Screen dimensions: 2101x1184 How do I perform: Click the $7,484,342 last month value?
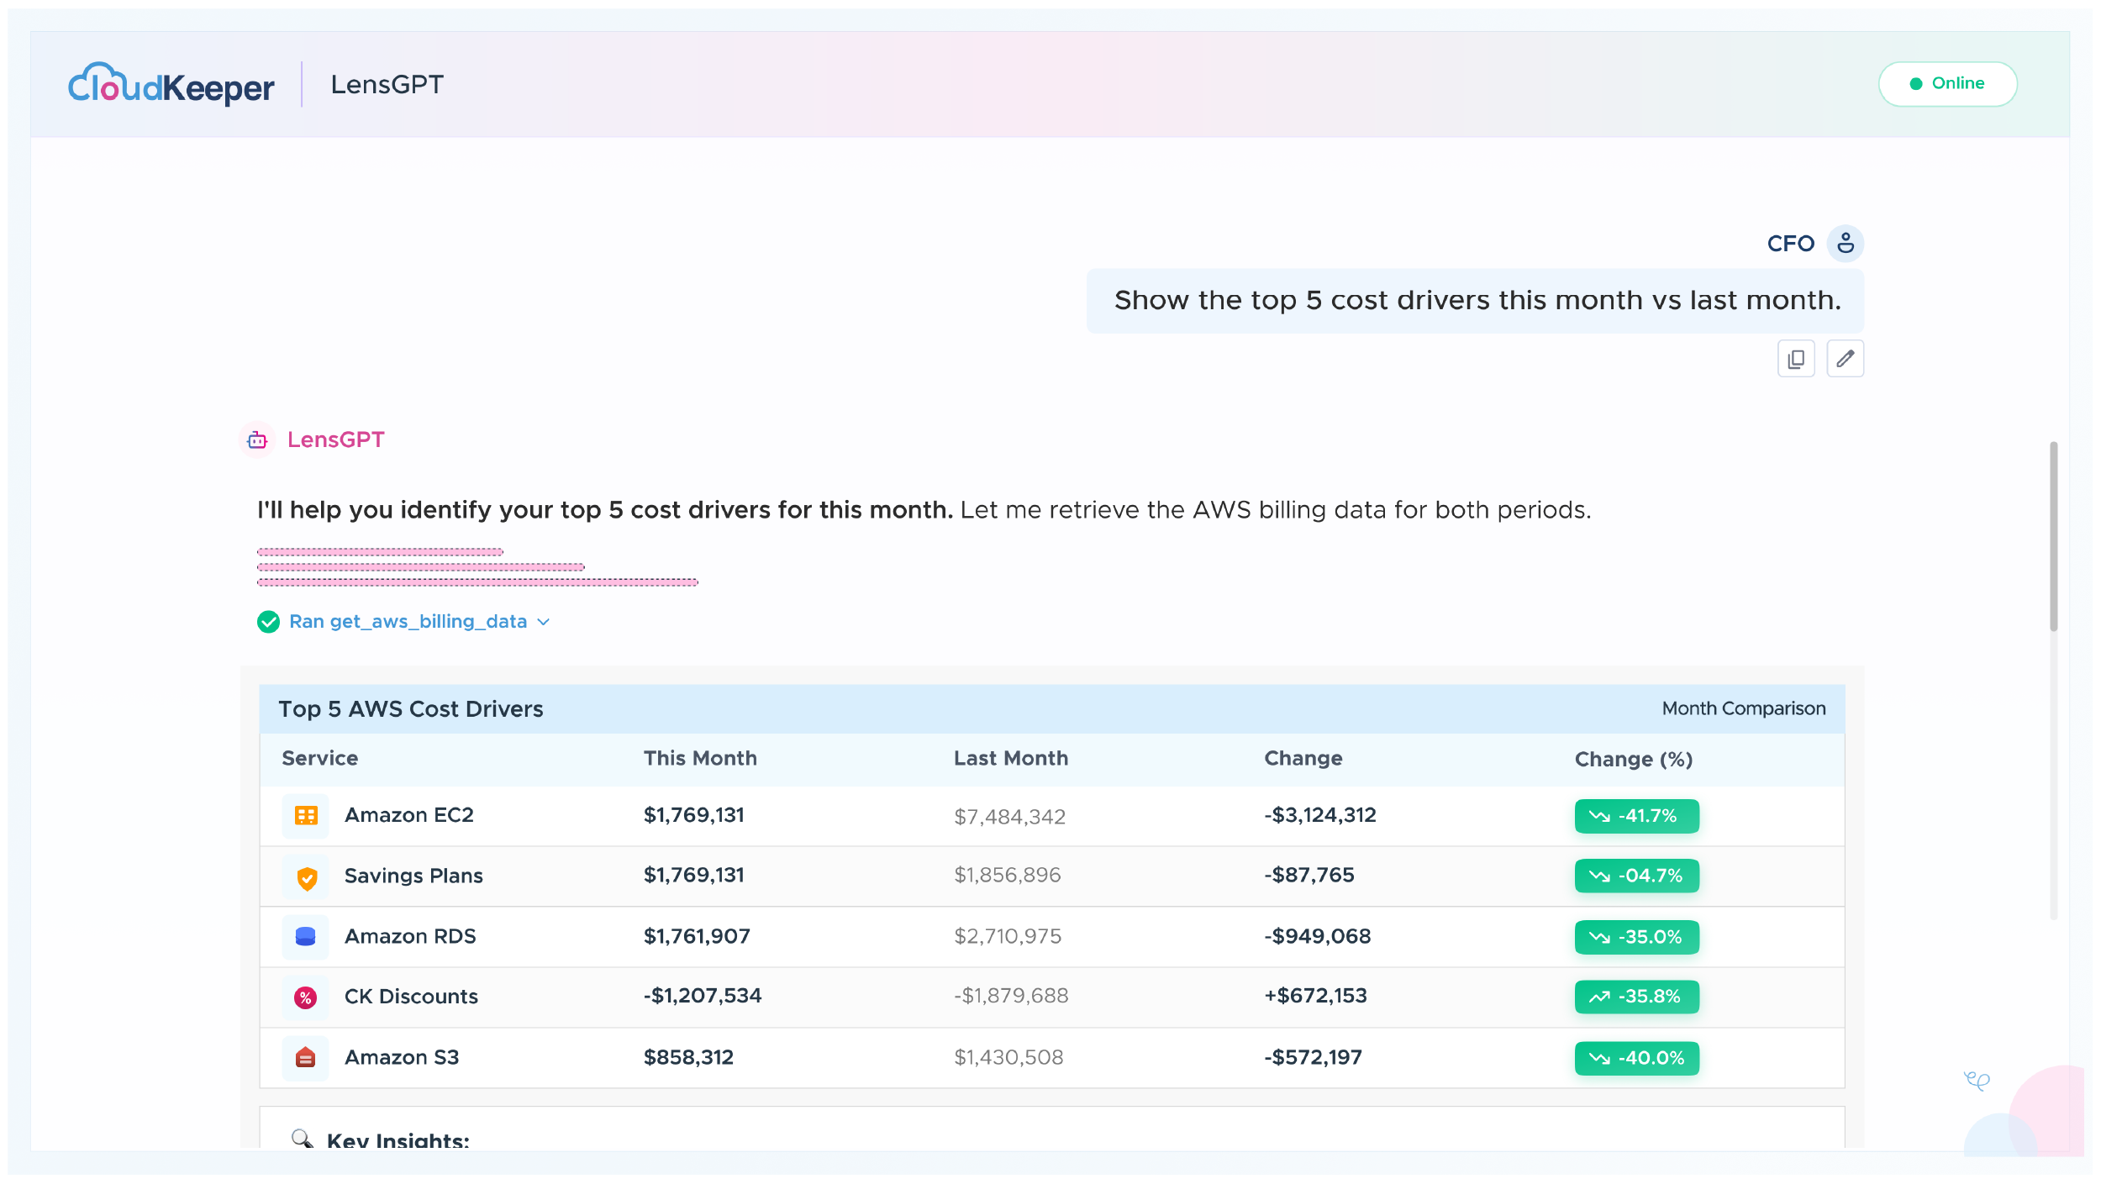1009,817
